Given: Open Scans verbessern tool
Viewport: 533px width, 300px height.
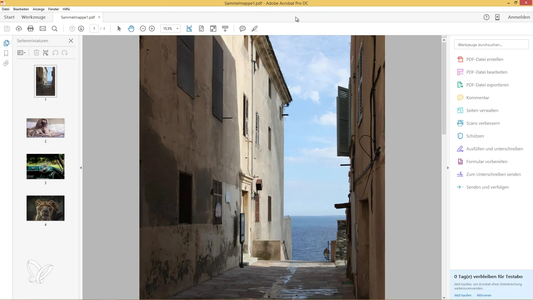Looking at the screenshot, I should coord(482,123).
